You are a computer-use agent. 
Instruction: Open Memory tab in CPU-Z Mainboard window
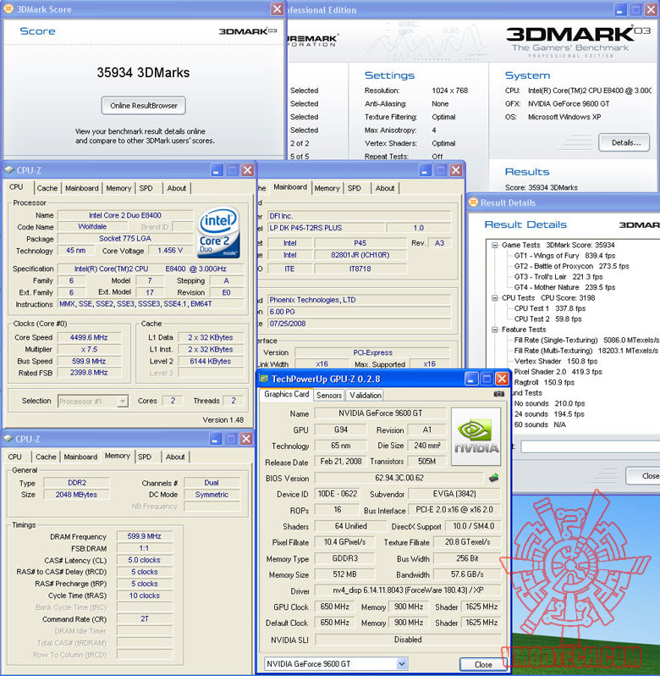(x=327, y=188)
